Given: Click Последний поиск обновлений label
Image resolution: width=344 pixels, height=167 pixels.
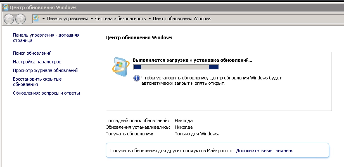Looking at the screenshot, I should pyautogui.click(x=137, y=121).
